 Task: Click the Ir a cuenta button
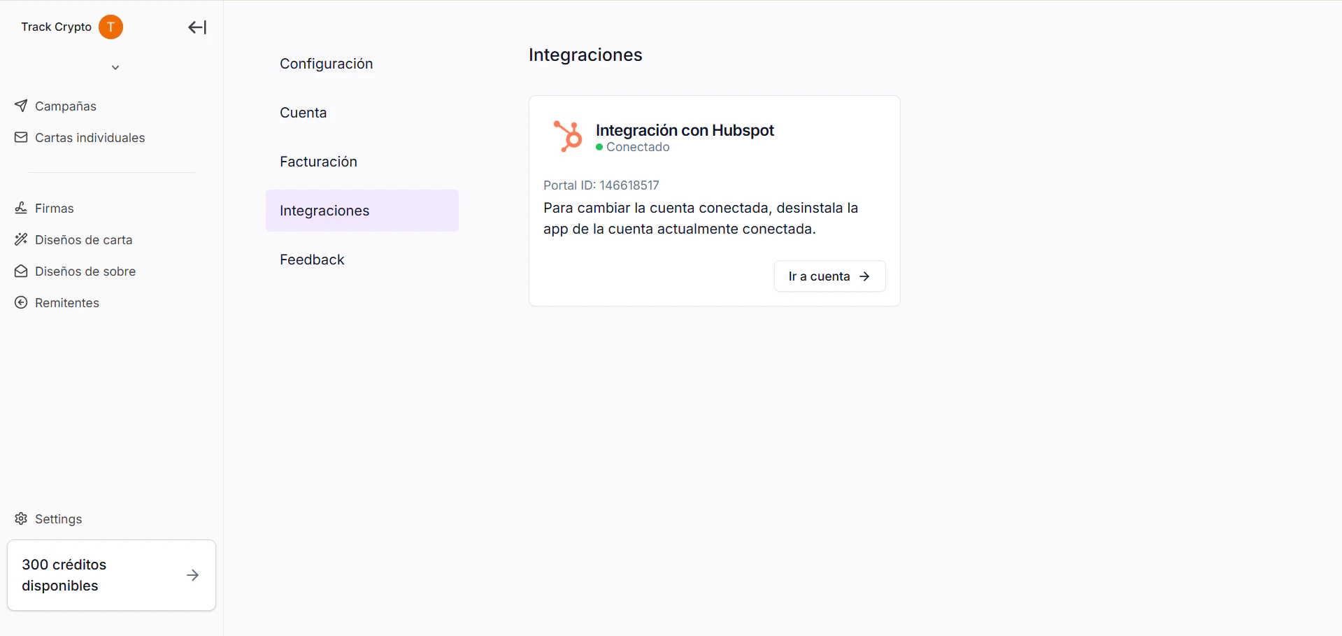coord(829,276)
